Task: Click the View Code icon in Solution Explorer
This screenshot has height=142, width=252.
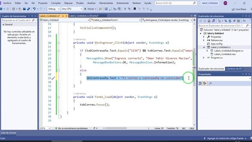Action: [x=244, y=21]
